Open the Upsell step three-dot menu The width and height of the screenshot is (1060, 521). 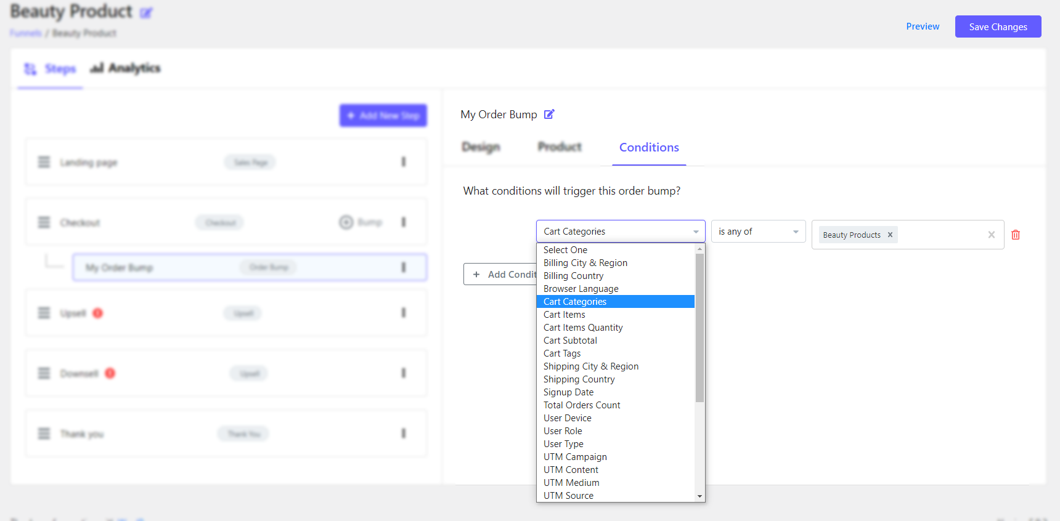[404, 313]
